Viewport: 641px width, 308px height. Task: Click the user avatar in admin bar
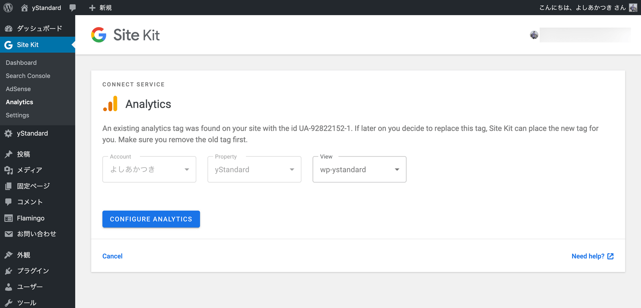click(x=633, y=8)
